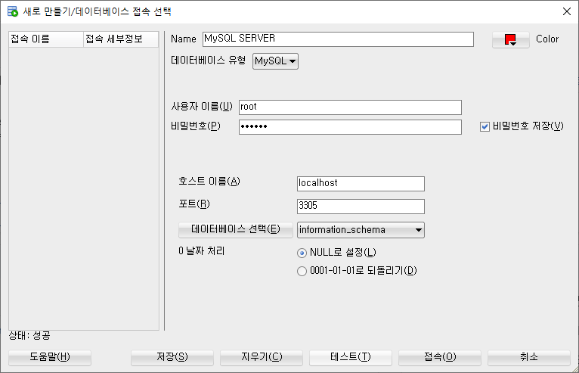Click the 비밀번호(P) password field

tap(350, 127)
